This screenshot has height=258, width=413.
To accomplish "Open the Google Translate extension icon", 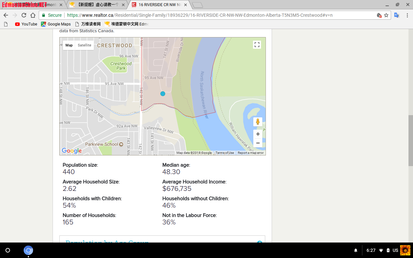I will pos(397,15).
